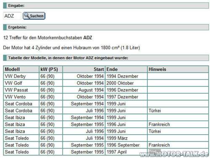Select the VW Vento model cell
This screenshot has width=210, height=158.
(21, 97)
